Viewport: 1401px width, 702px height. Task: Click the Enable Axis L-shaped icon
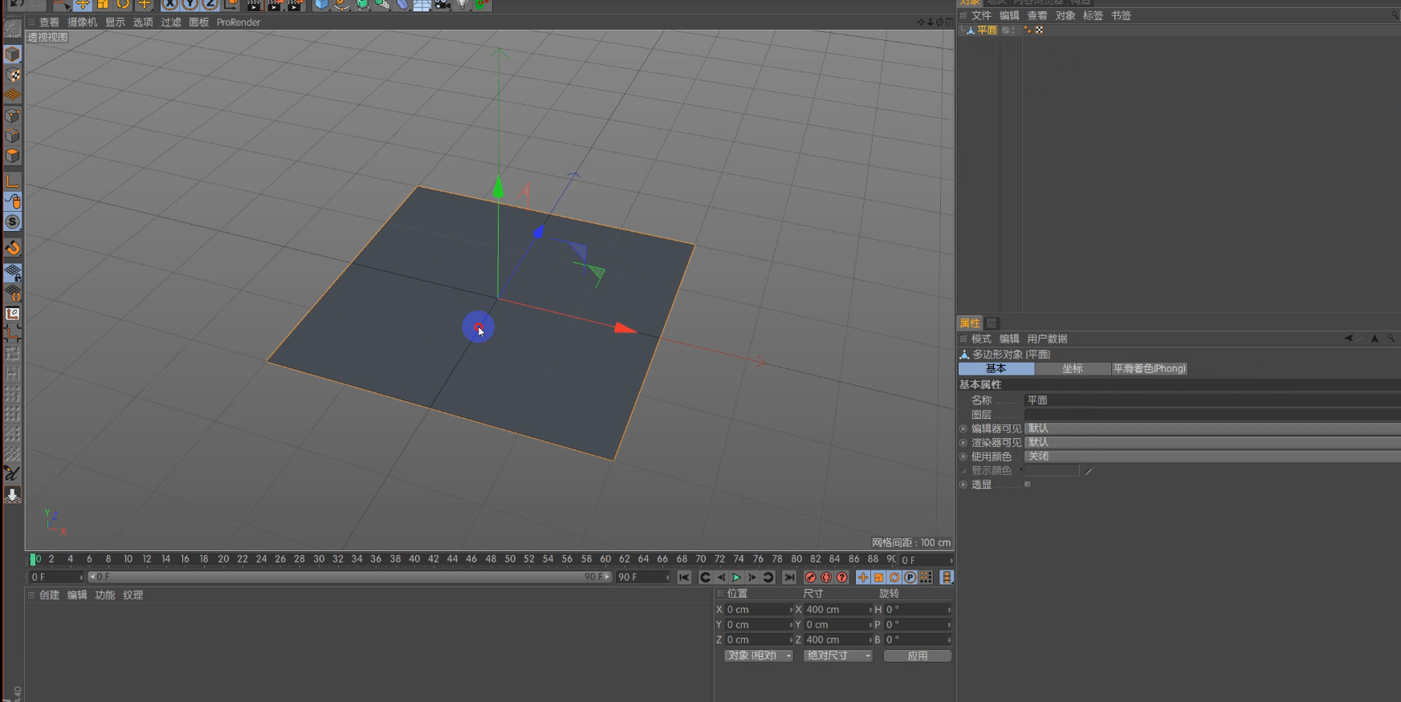tap(13, 181)
